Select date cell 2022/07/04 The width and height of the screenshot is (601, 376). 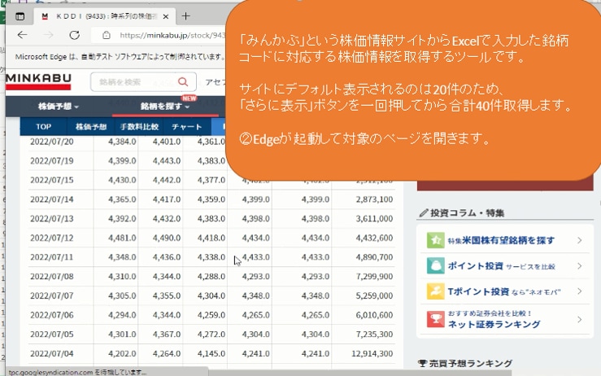pyautogui.click(x=52, y=353)
